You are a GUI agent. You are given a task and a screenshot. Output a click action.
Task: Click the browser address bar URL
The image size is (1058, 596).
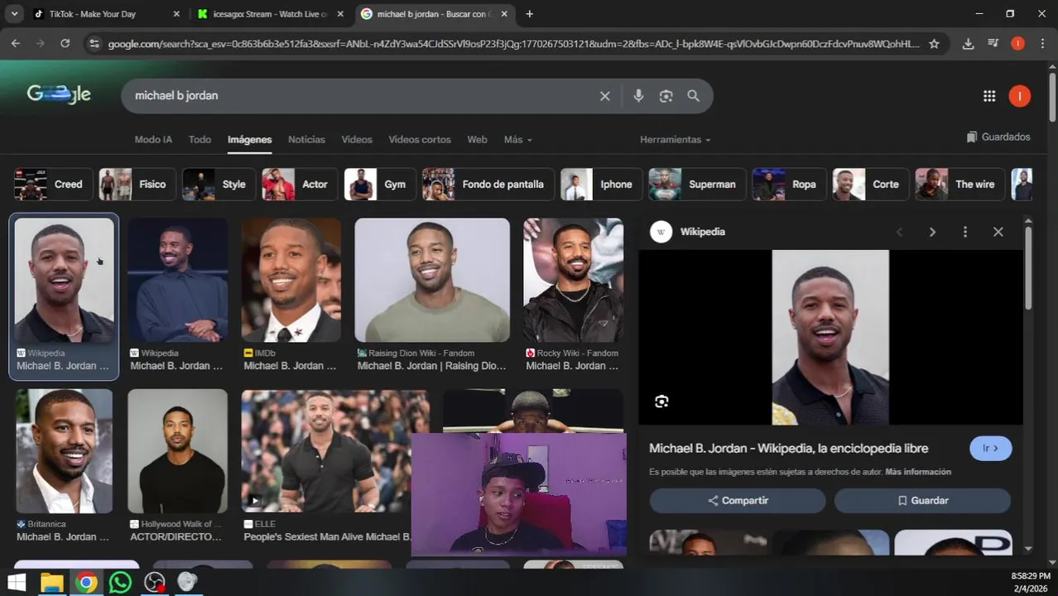tap(513, 44)
